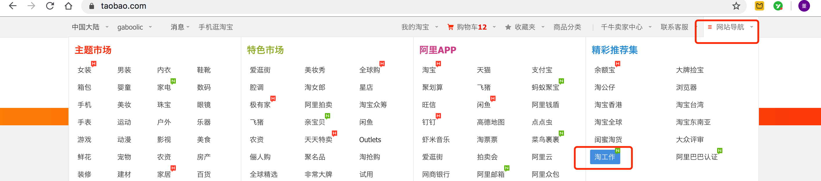Open the 联系客服 customer service link
Viewport: 821px width, 181px height.
pyautogui.click(x=674, y=27)
